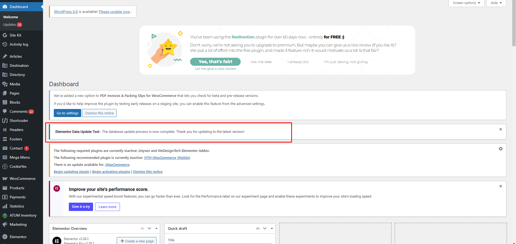Click the Comments speech bubble icon

[5, 111]
